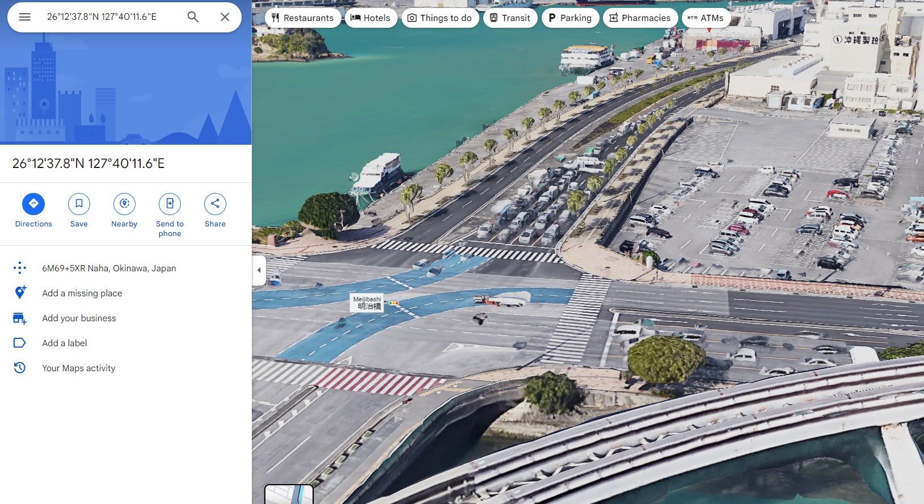Open Your Maps activity

point(79,368)
